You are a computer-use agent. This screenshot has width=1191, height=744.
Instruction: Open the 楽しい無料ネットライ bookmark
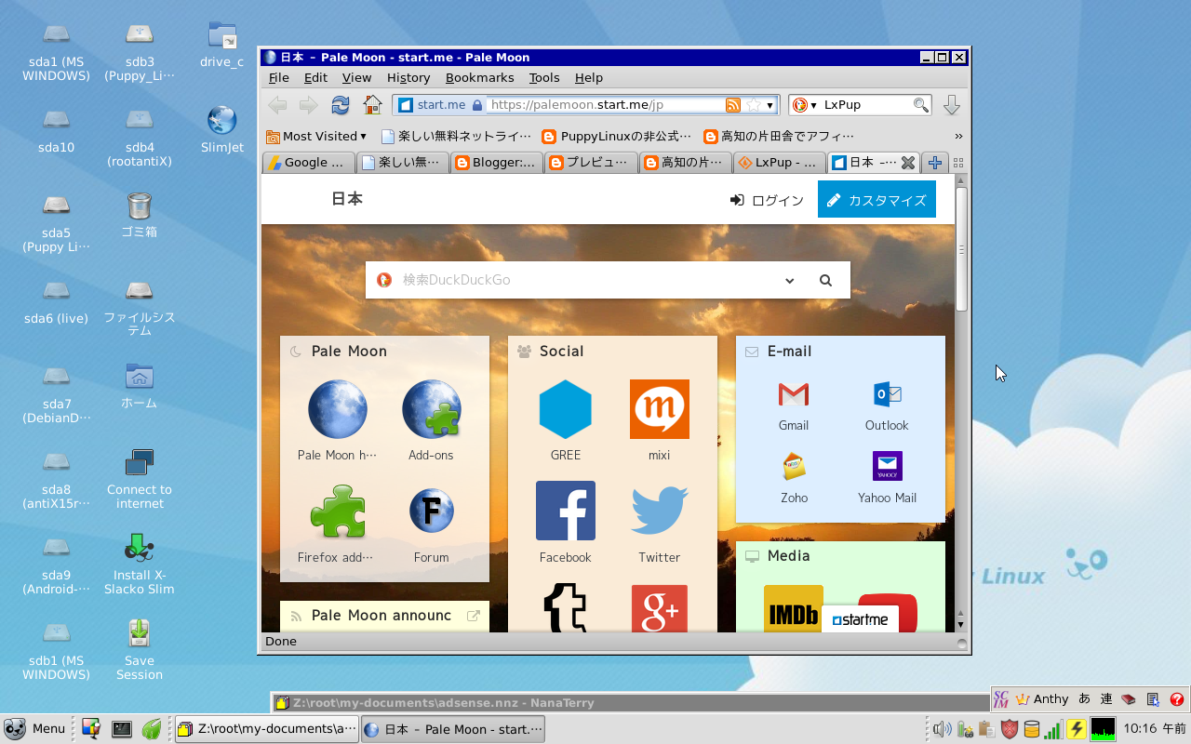(457, 136)
